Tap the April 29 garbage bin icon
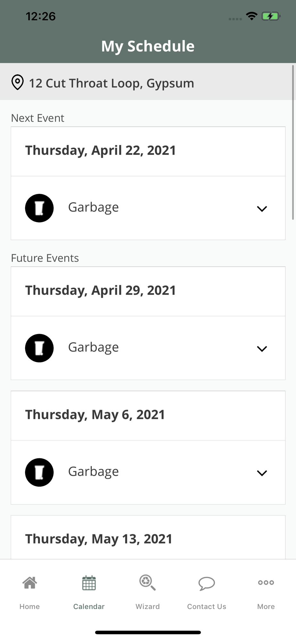296x640 pixels. [x=39, y=348]
